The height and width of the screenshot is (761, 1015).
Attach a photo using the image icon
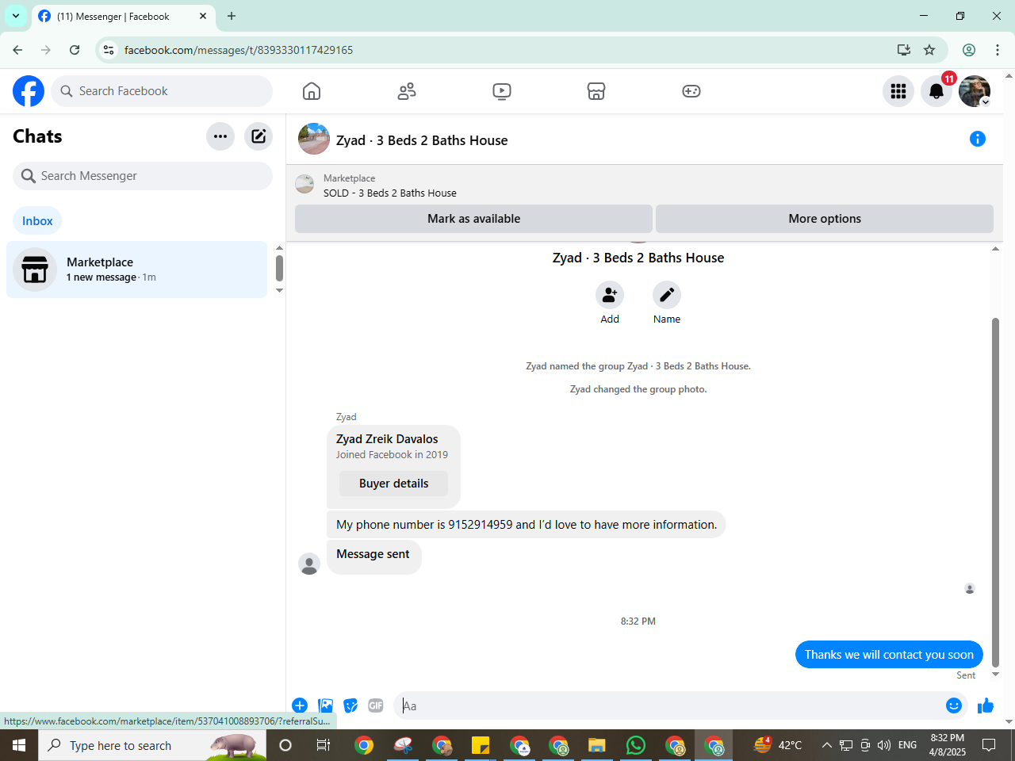[x=325, y=706]
